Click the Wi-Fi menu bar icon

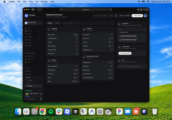[x=139, y=2]
